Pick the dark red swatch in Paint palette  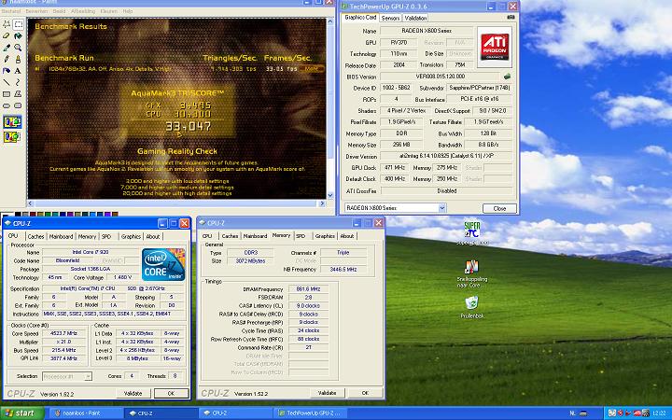click(33, 214)
